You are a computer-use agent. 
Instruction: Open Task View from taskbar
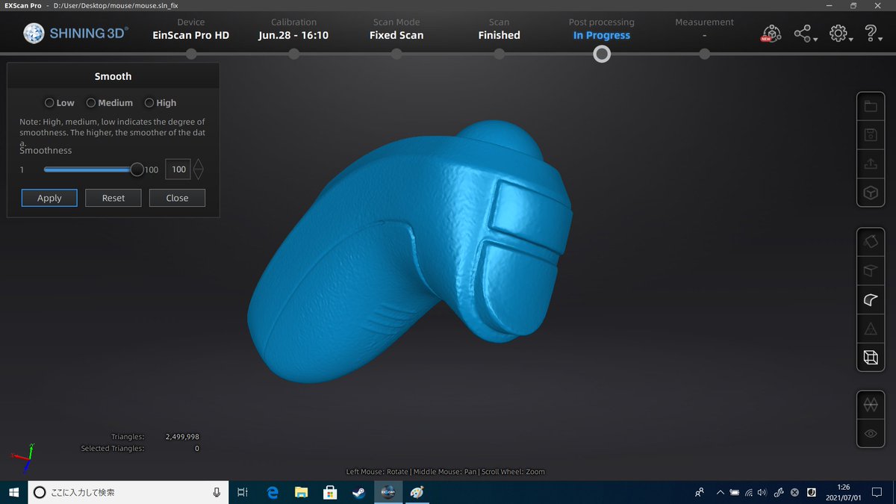click(242, 492)
